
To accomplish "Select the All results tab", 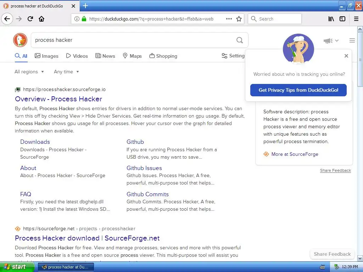I will tap(21, 56).
